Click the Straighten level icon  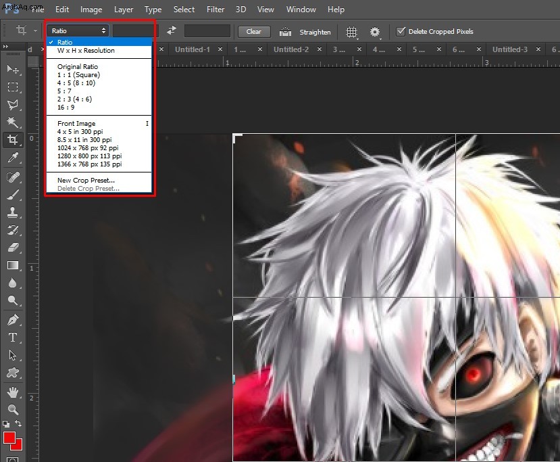(x=285, y=32)
